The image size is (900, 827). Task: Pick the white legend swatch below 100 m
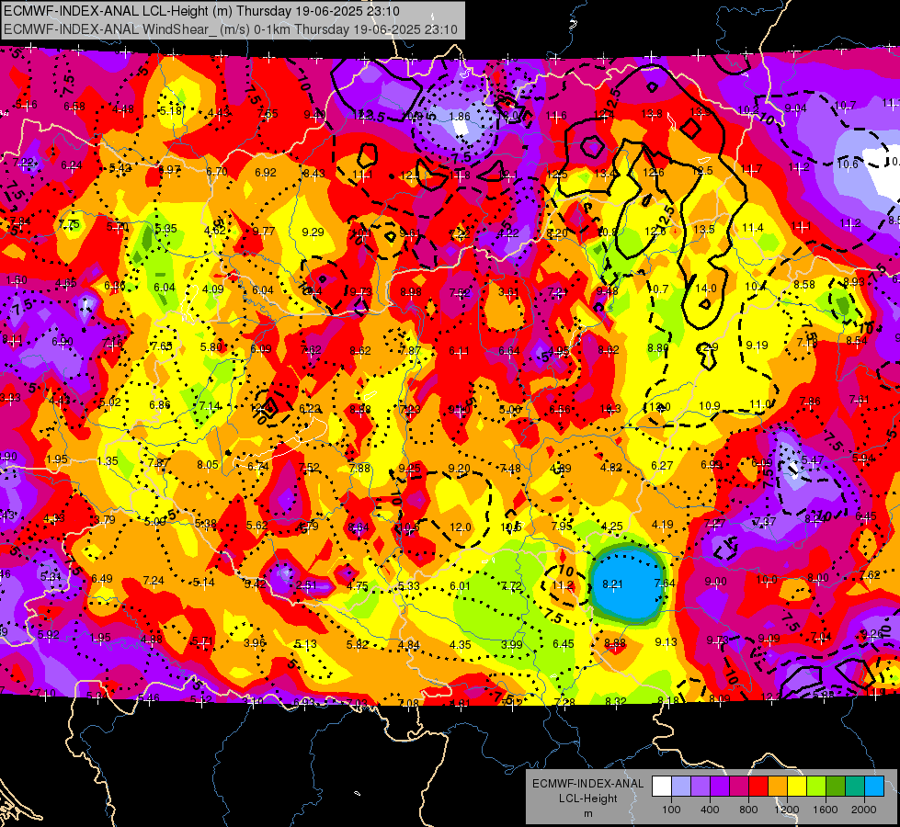pos(662,786)
